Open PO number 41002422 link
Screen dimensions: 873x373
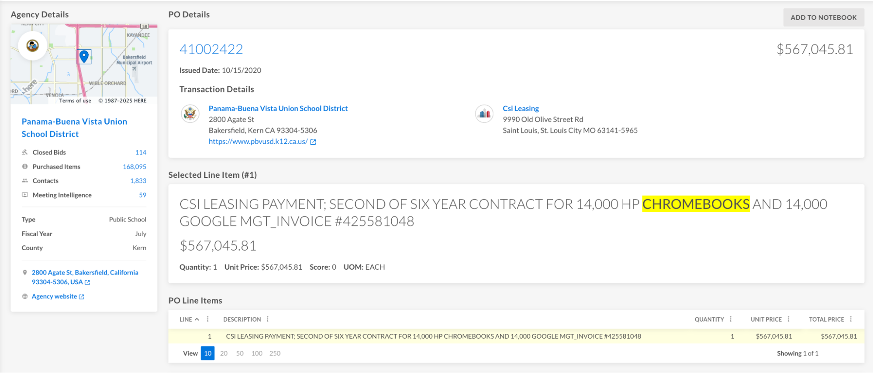tap(211, 49)
